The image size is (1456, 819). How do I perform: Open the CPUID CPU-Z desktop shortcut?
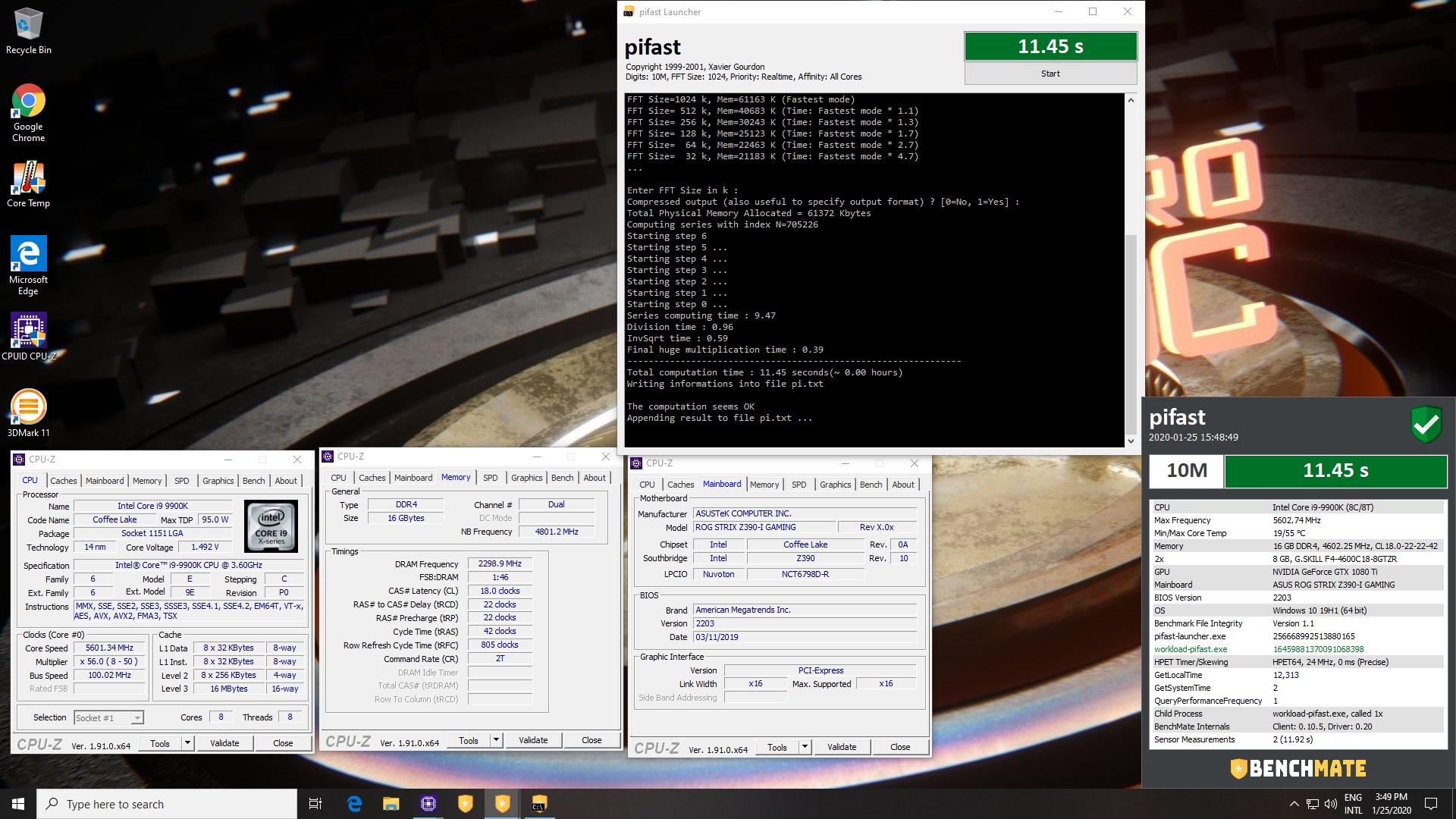pos(28,336)
